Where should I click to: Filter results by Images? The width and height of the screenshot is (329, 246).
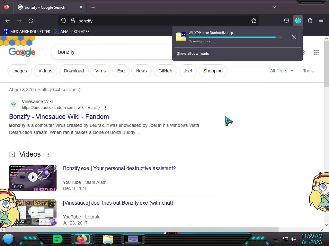pos(20,71)
